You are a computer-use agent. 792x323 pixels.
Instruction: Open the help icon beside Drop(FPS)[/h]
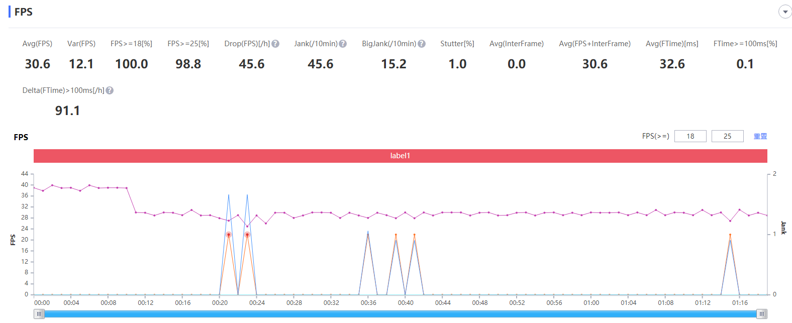[x=275, y=44]
